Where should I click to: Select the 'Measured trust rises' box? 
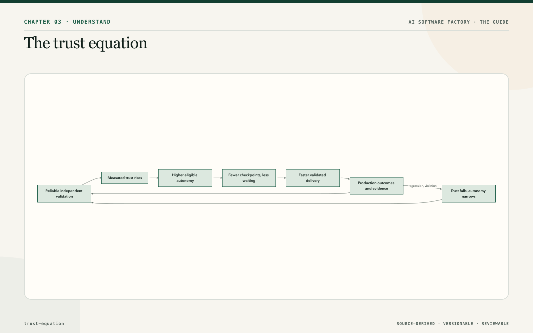click(x=125, y=178)
